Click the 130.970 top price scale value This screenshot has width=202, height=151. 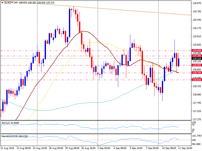click(196, 3)
